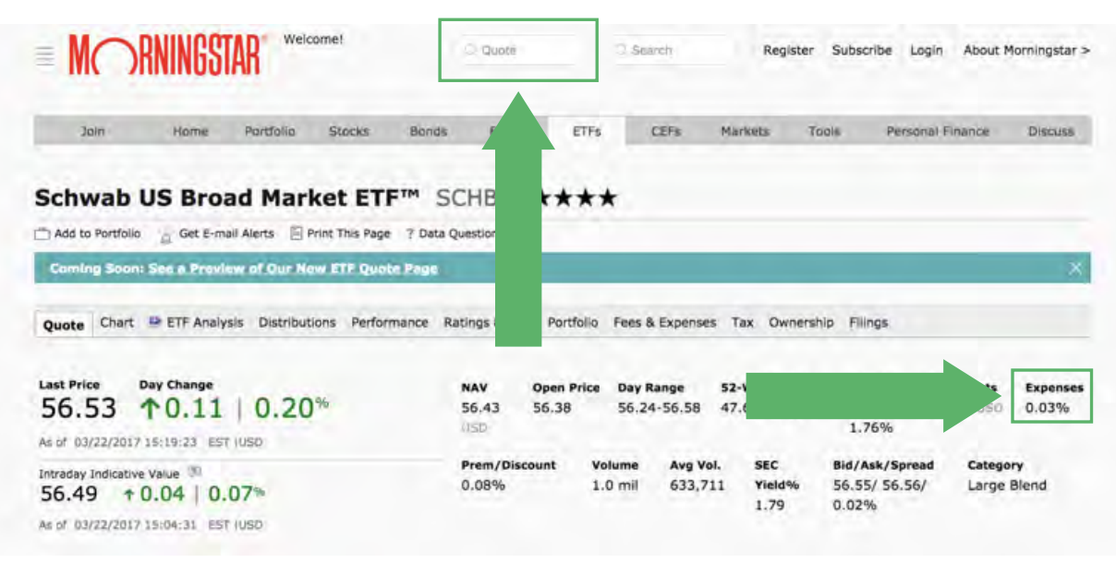1116x563 pixels.
Task: Open the CEFs navigation tab
Action: click(665, 131)
